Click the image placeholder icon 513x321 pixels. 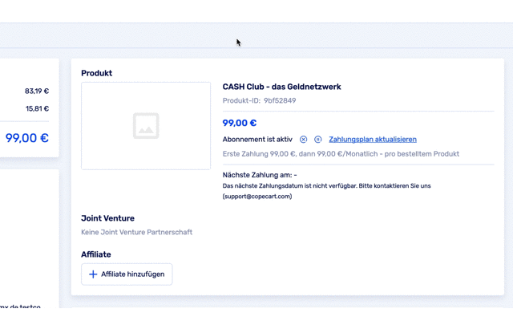(x=146, y=126)
